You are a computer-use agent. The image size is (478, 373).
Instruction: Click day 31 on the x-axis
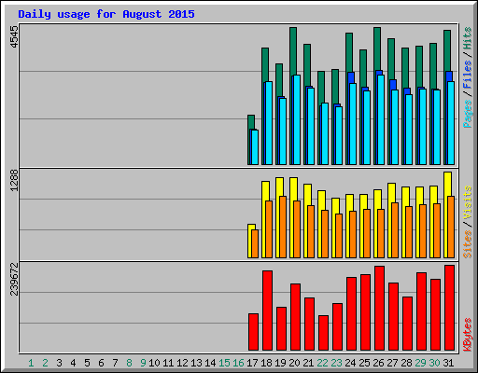(x=448, y=363)
